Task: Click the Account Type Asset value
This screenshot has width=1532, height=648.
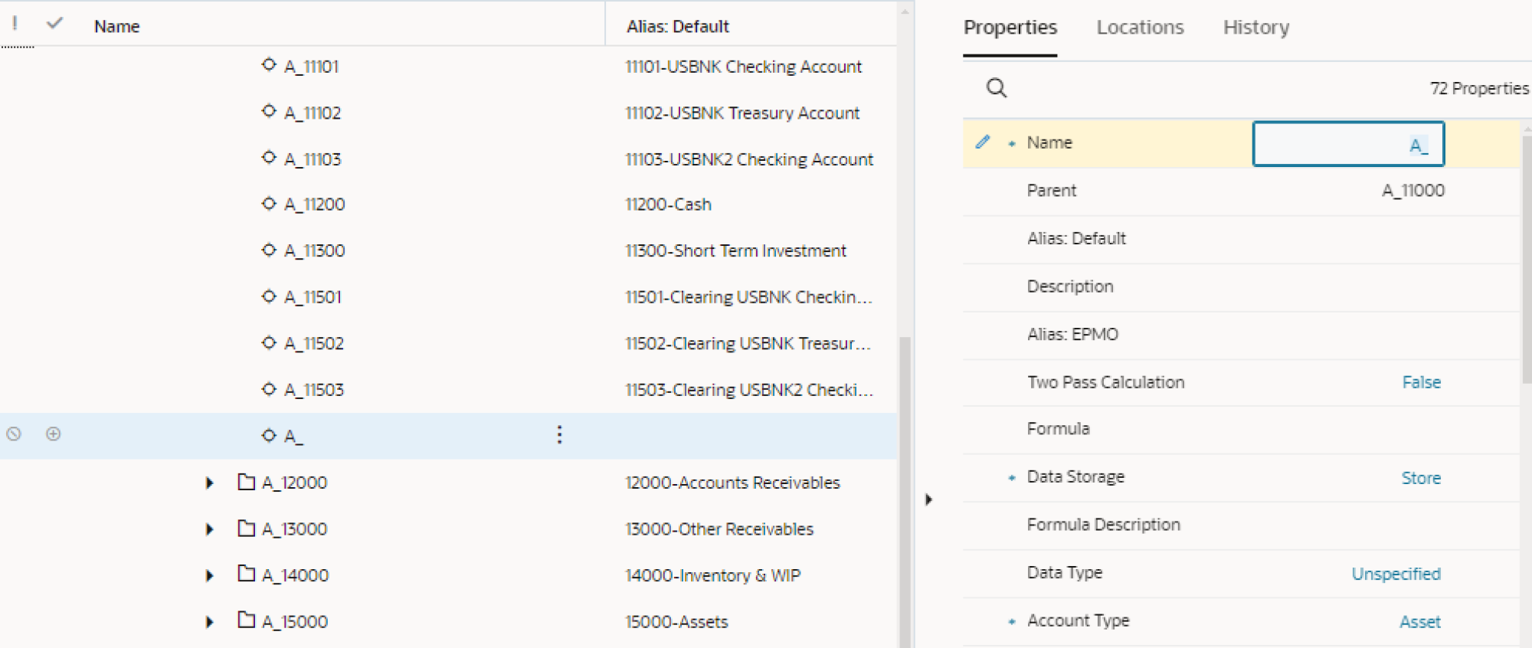Action: [1419, 622]
